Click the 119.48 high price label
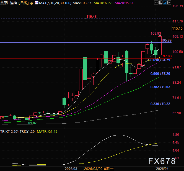The image size is (184, 171). click(92, 17)
